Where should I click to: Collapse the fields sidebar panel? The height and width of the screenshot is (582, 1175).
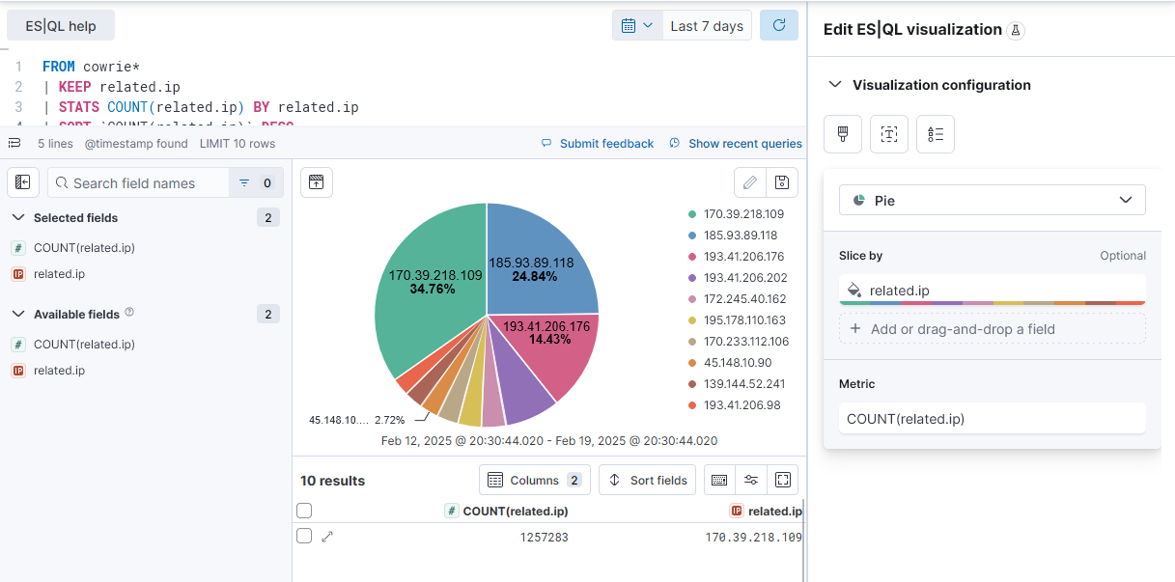(x=22, y=181)
